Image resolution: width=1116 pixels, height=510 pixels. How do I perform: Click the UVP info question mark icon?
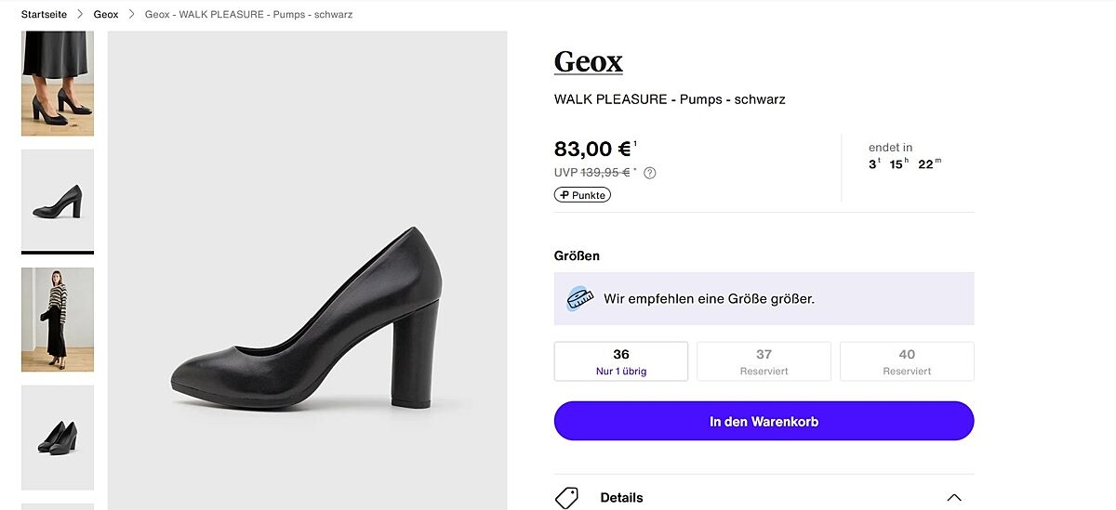point(650,173)
